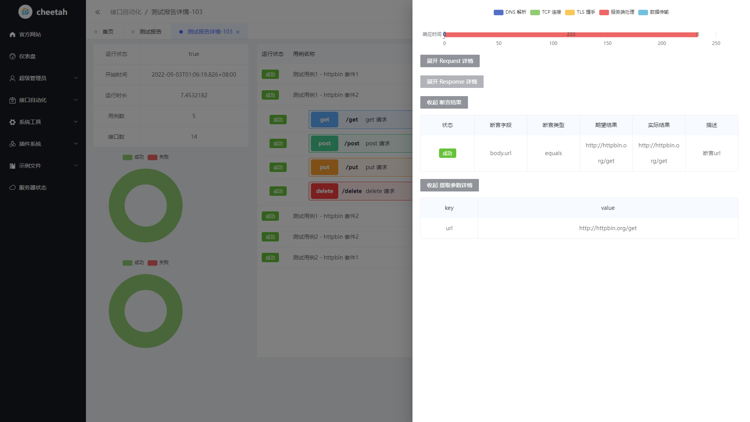
Task: Switch to the 测试报告 tab
Action: point(150,32)
